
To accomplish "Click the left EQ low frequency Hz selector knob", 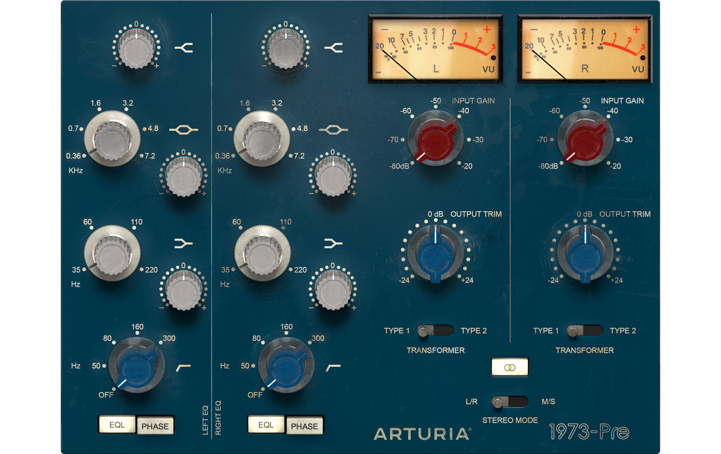I will 112,253.
